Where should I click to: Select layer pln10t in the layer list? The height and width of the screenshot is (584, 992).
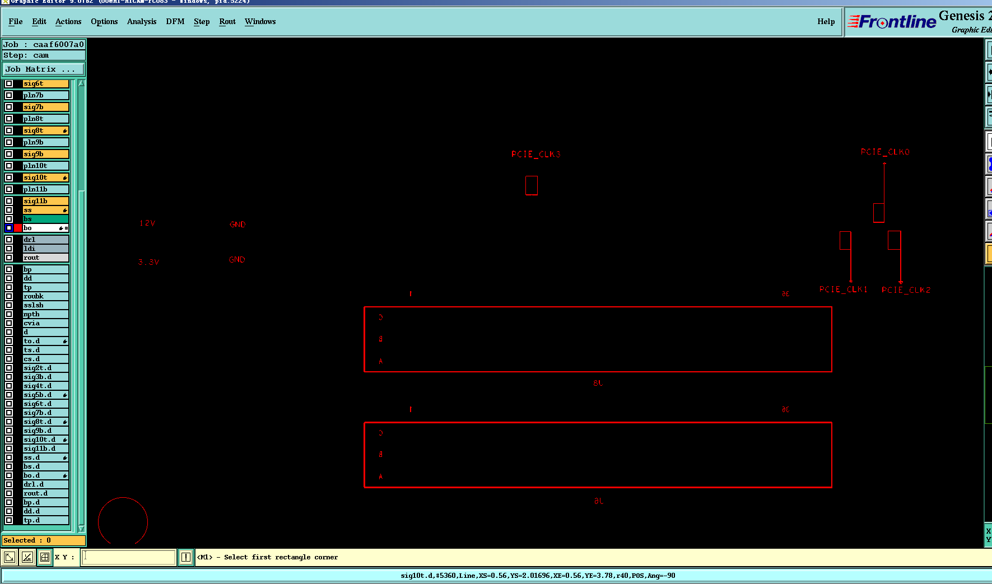coord(45,166)
